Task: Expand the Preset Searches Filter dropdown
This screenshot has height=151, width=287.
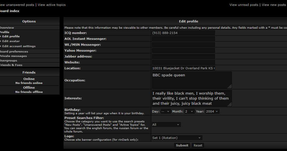Action: (166, 125)
